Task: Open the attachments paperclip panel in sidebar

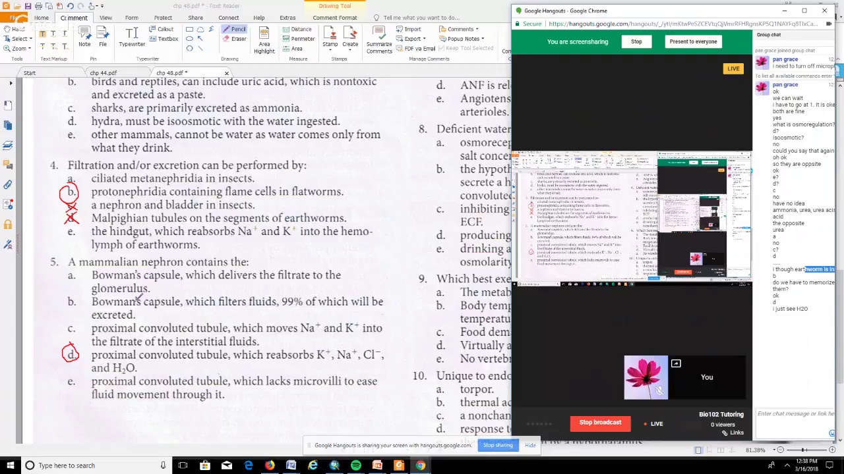Action: click(x=8, y=185)
